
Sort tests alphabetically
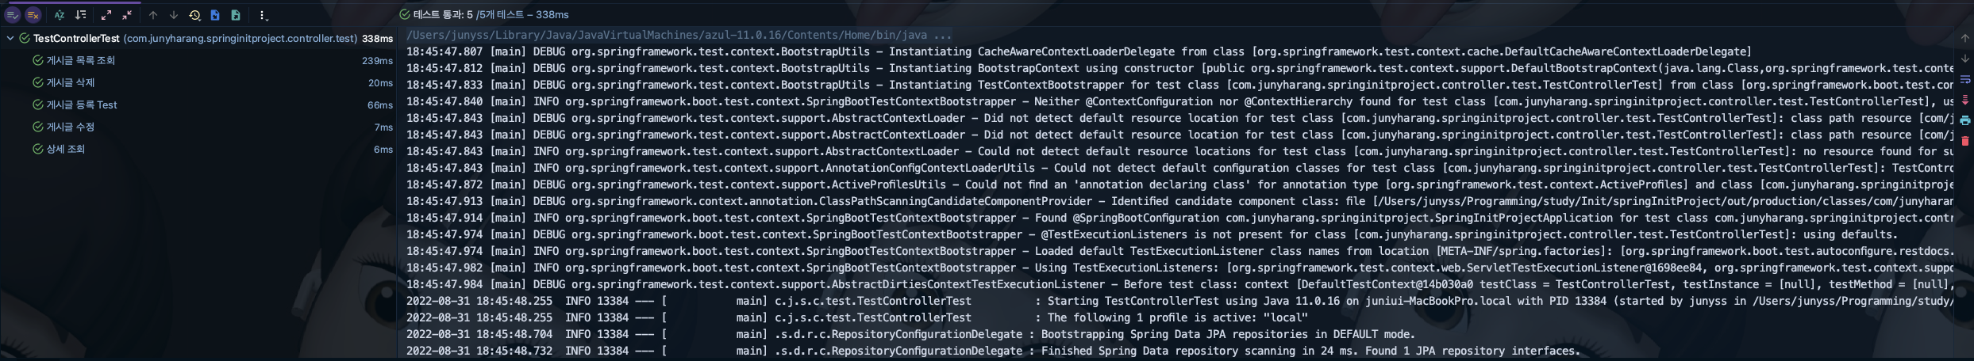click(x=60, y=15)
